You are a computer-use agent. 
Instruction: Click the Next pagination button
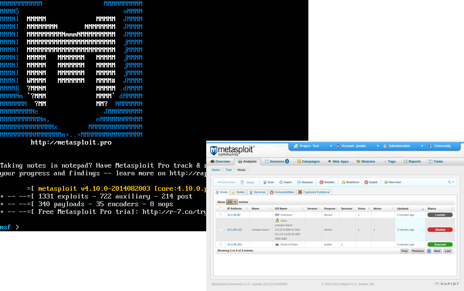pos(437,251)
